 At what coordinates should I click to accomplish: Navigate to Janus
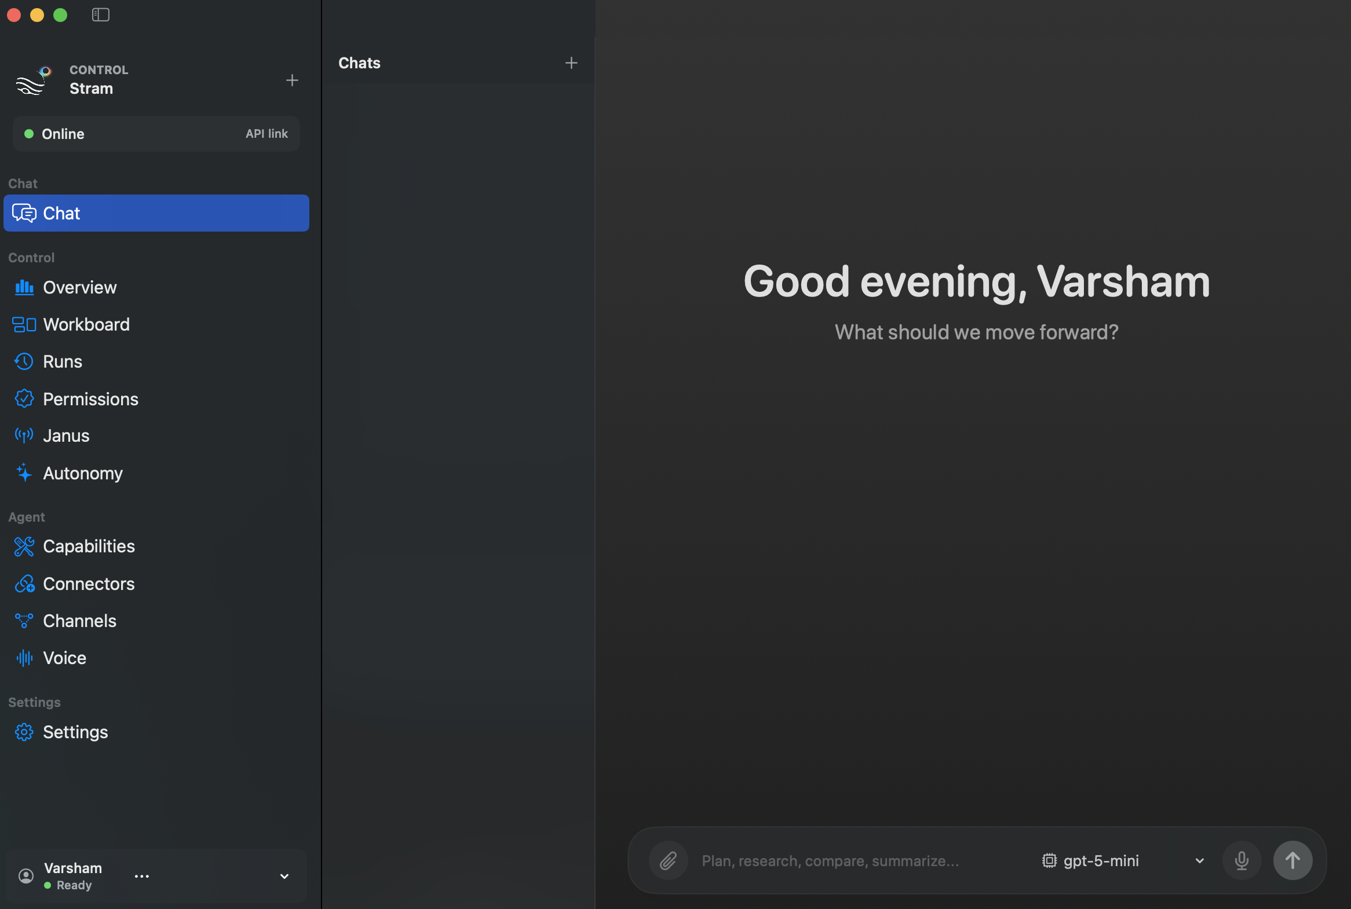(156, 436)
